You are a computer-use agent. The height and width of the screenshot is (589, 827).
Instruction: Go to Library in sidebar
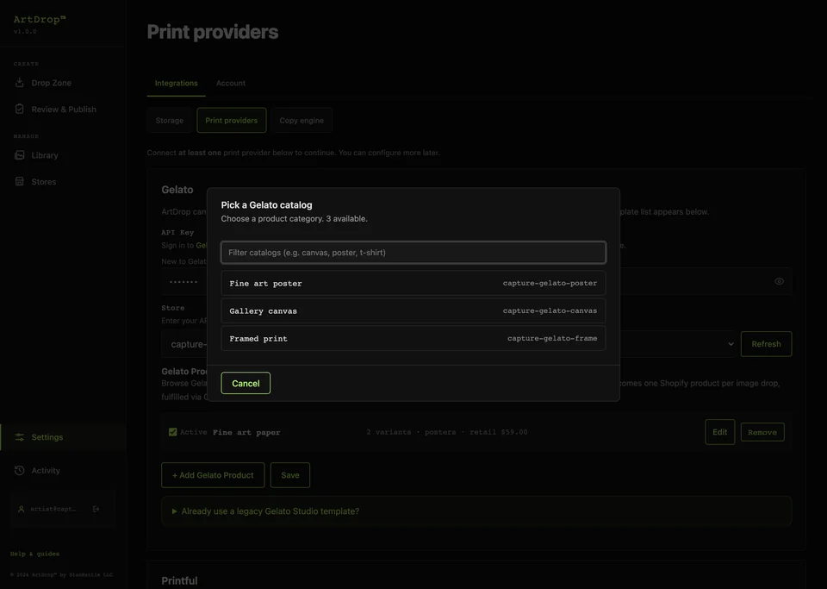[x=44, y=155]
